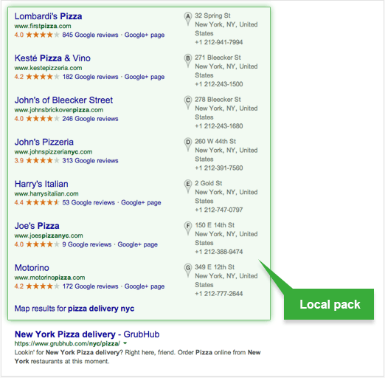The width and height of the screenshot is (385, 378).
Task: View 172 Google reviews for Motorino
Action: (90, 286)
